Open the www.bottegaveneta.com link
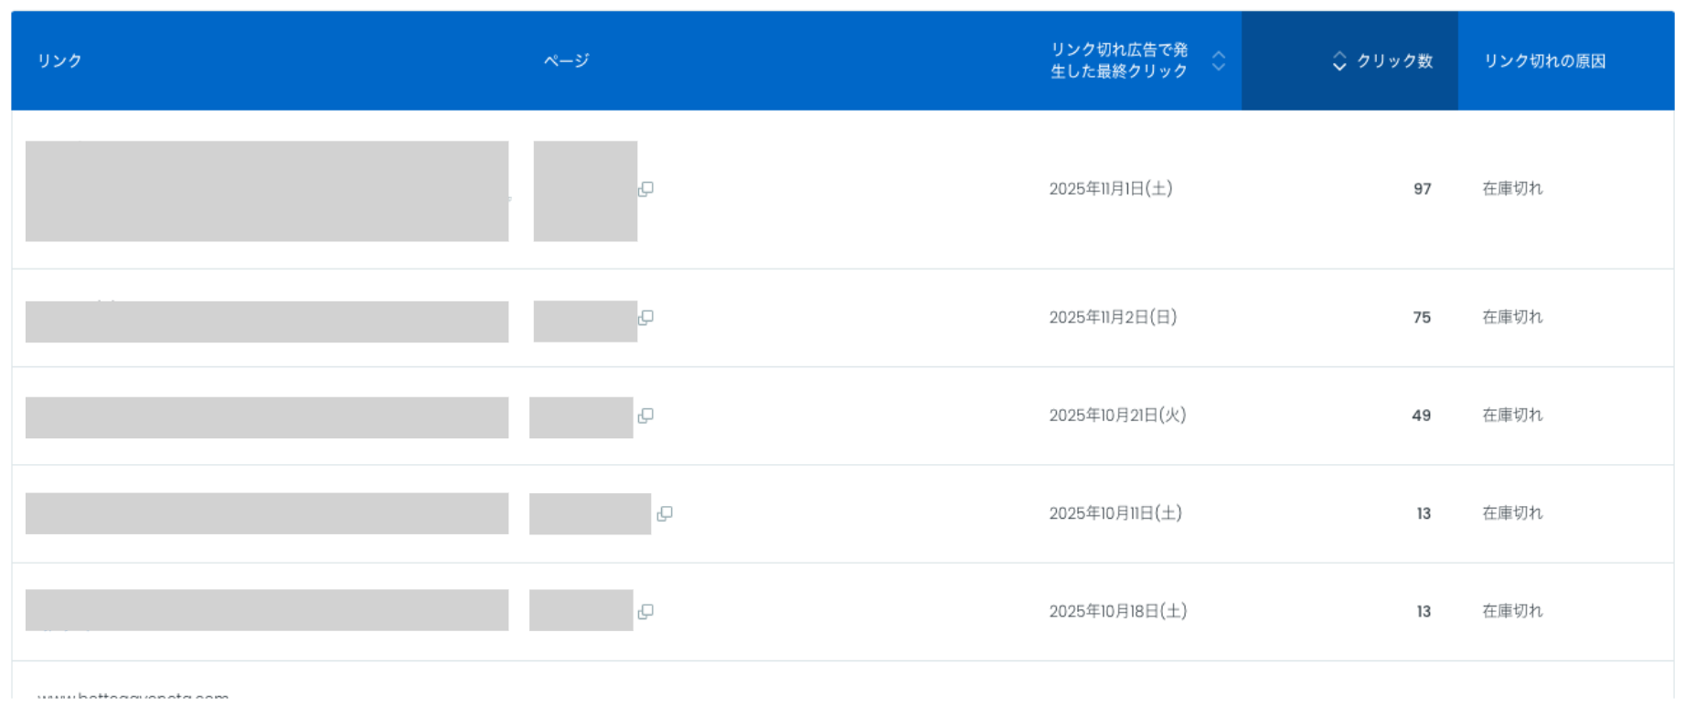This screenshot has height=717, width=1685. point(135,696)
